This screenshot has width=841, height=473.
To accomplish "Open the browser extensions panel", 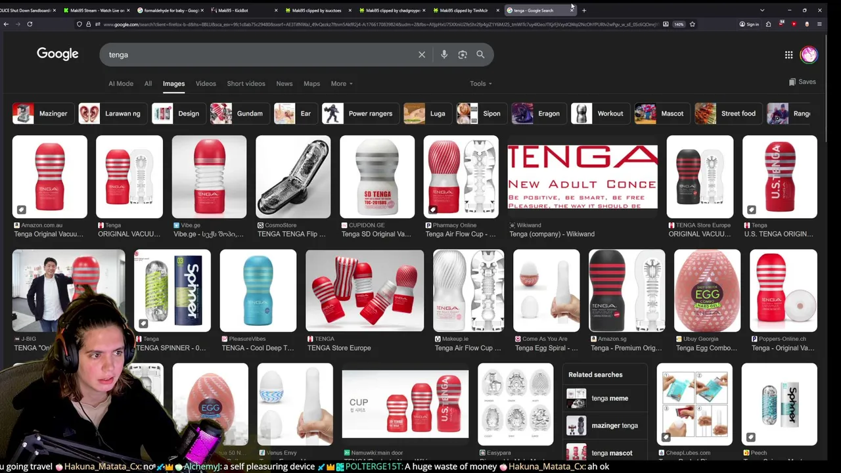I will pyautogui.click(x=768, y=24).
